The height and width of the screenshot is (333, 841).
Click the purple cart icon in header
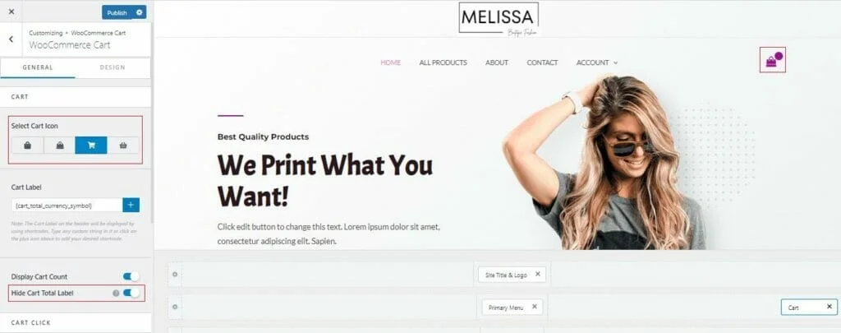tap(772, 60)
